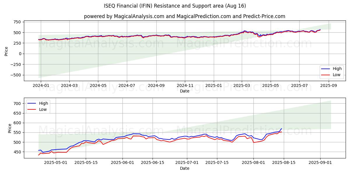Screen dimensions: 350x175
Task: Click the bottom chart x-axis label "2025-05-01"
Action: click(x=55, y=163)
